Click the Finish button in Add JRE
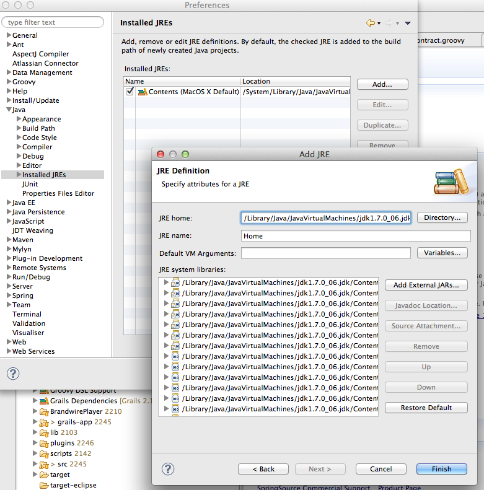Screen dimensions: 484x490 click(x=441, y=469)
